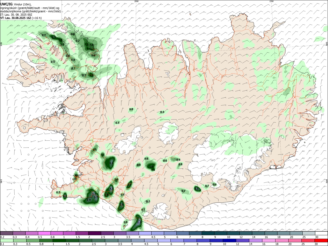Click the '4.4' precipitation value on the map
This screenshot has height=246, width=328.
111,189
